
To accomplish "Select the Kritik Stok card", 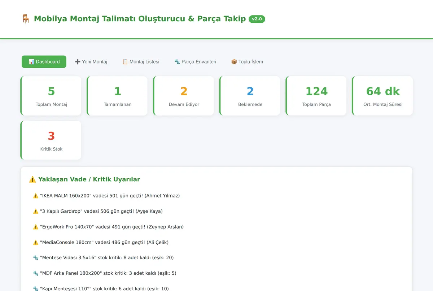I will coord(51,140).
